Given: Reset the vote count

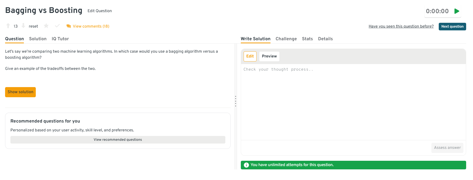Looking at the screenshot, I should tap(33, 26).
